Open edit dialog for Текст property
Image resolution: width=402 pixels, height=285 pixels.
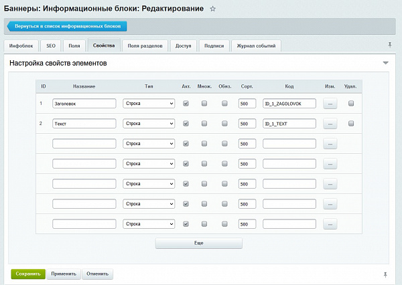click(330, 124)
